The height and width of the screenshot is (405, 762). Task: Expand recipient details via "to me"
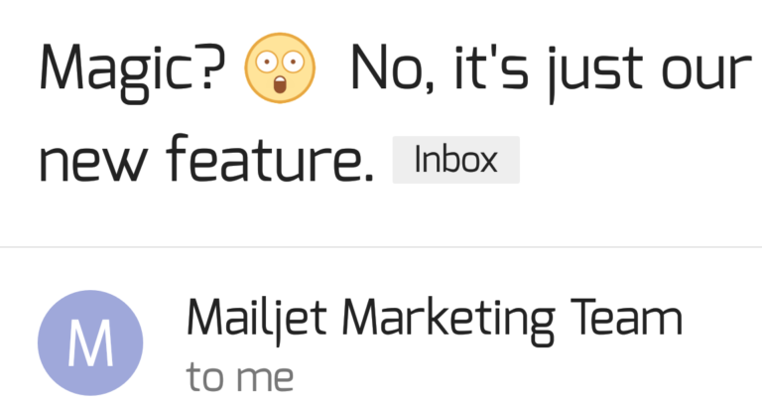240,377
